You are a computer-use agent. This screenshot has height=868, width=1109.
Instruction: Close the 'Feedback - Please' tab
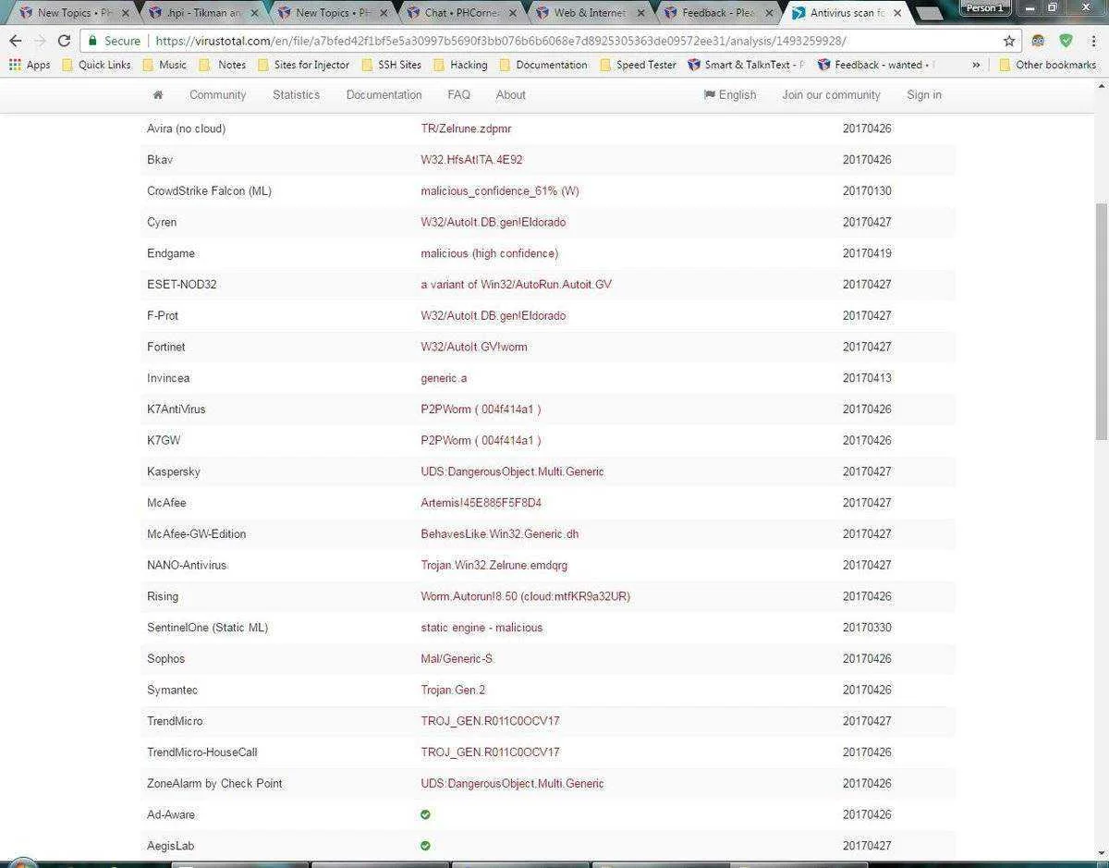[x=770, y=13]
